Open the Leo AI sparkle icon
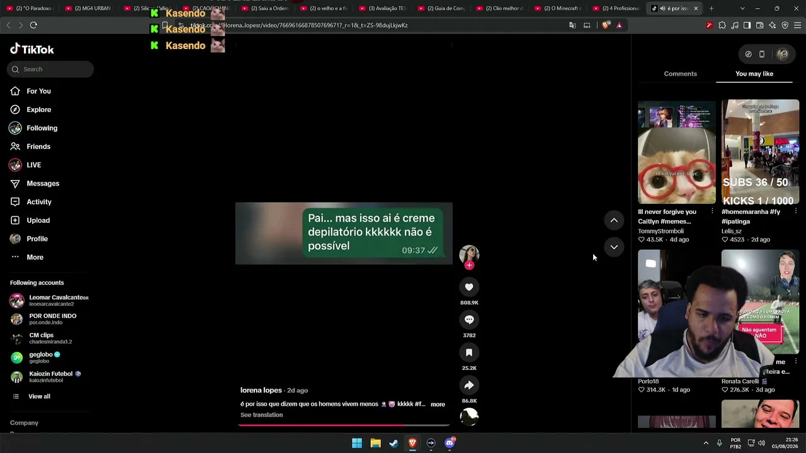 click(x=772, y=25)
